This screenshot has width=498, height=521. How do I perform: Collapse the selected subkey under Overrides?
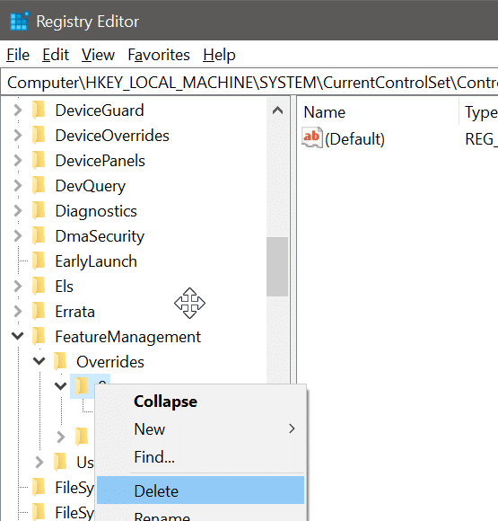click(x=60, y=386)
